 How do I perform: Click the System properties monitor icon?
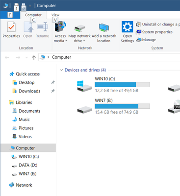pos(138,32)
